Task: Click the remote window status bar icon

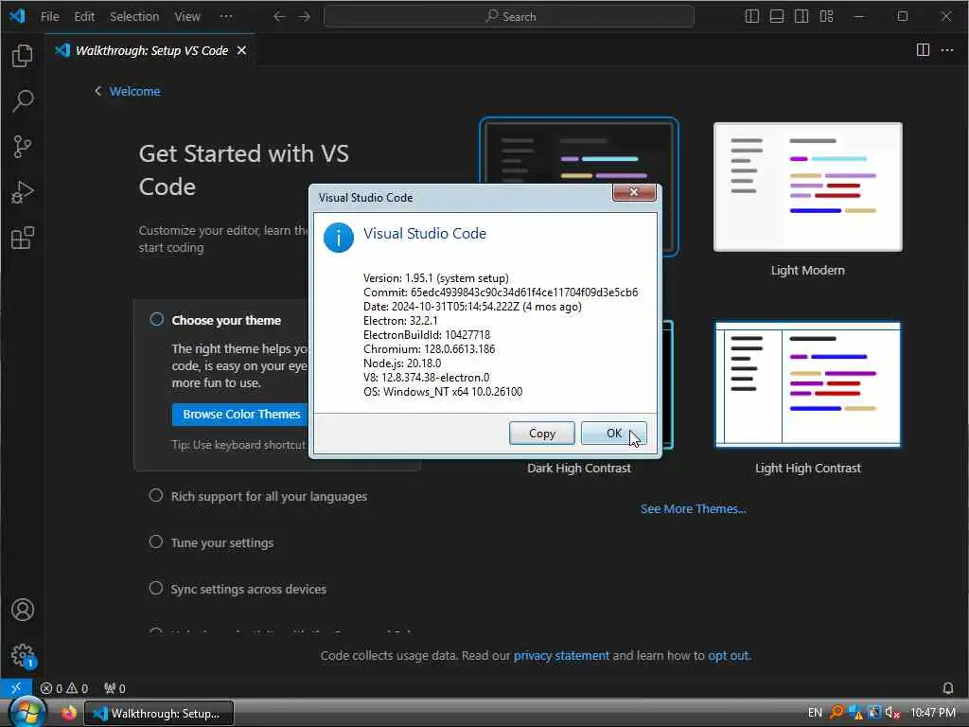Action: [16, 688]
